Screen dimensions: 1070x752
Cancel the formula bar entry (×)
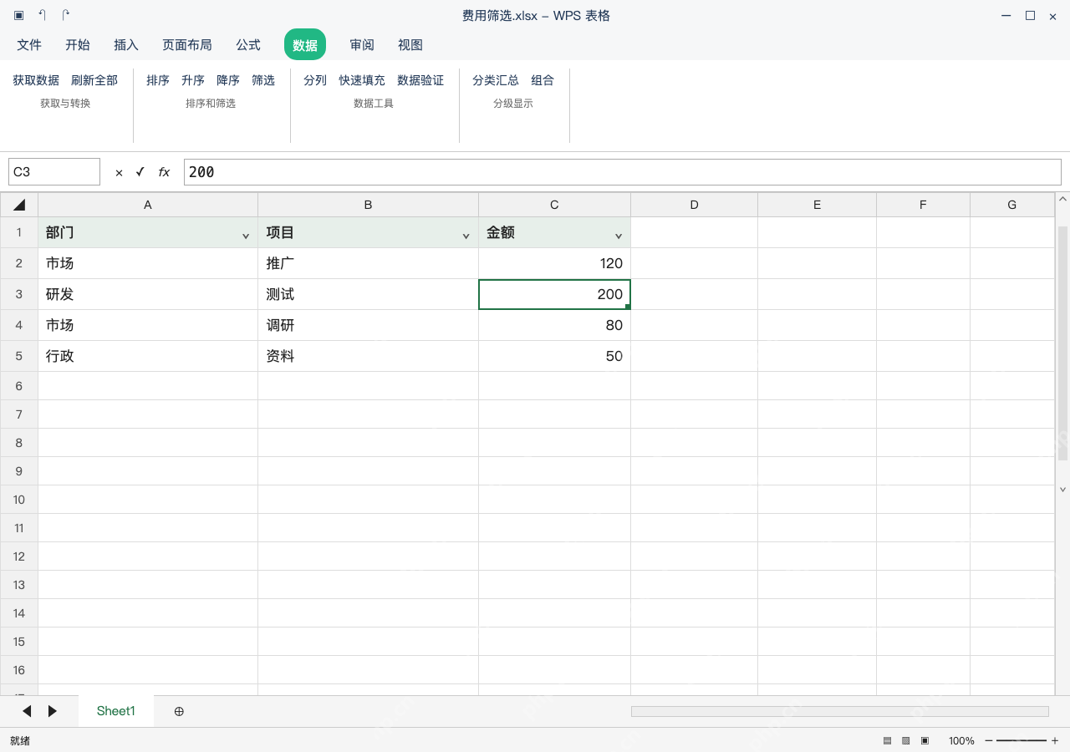tap(119, 172)
